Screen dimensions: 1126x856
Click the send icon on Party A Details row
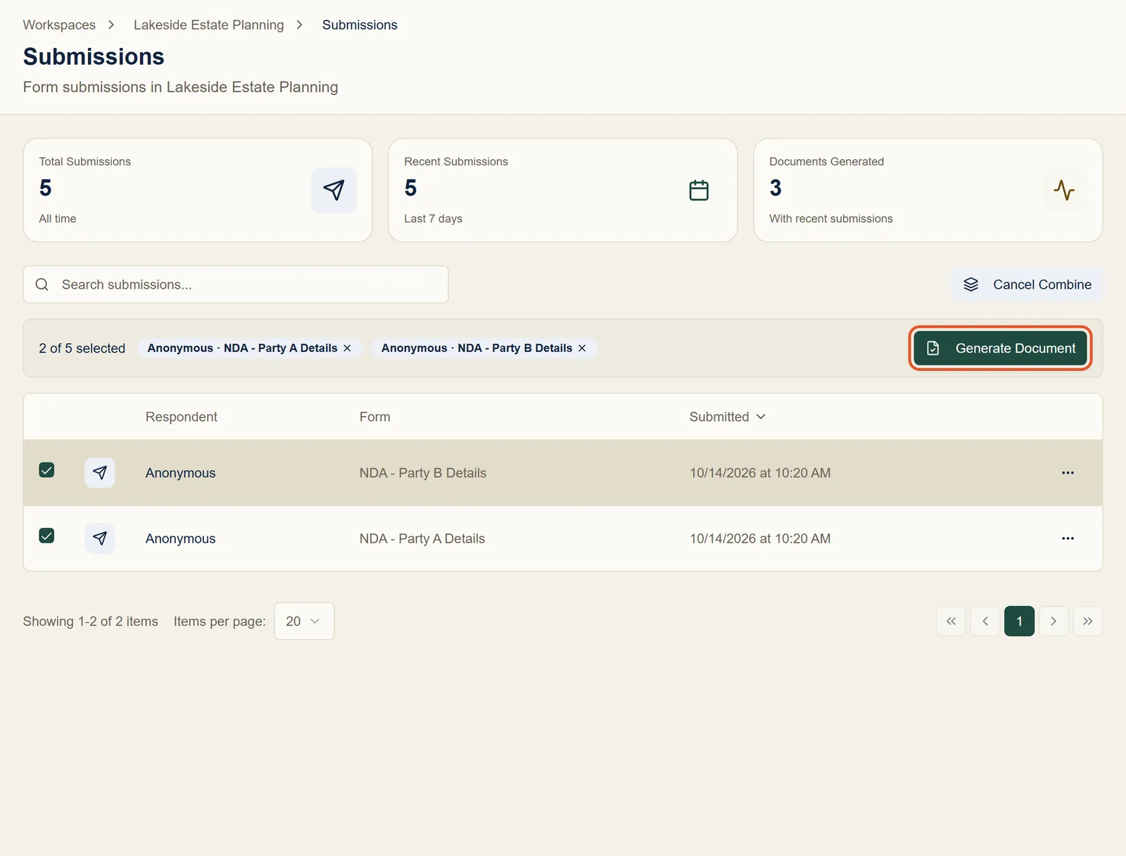click(x=100, y=539)
